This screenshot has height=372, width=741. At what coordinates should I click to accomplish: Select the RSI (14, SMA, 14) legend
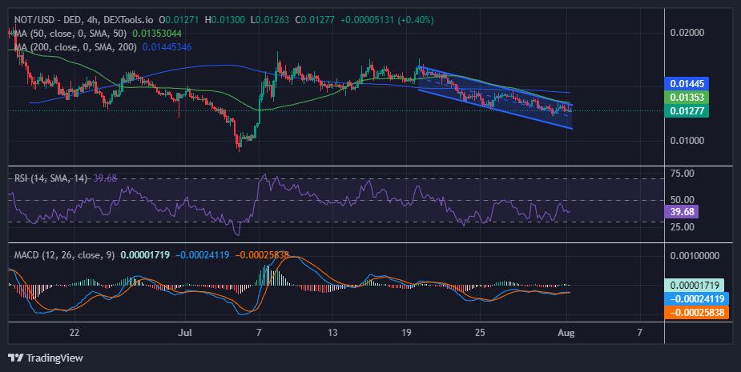click(x=51, y=178)
